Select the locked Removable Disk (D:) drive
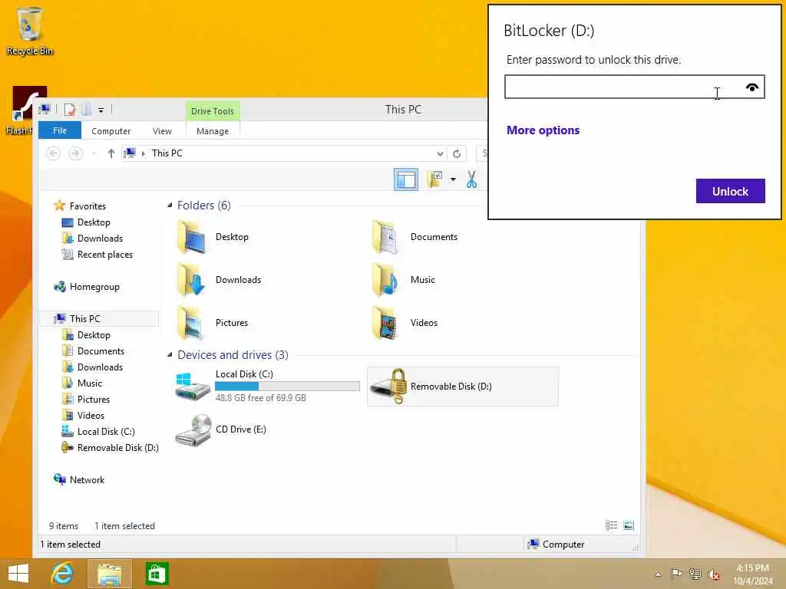786x589 pixels. click(462, 387)
